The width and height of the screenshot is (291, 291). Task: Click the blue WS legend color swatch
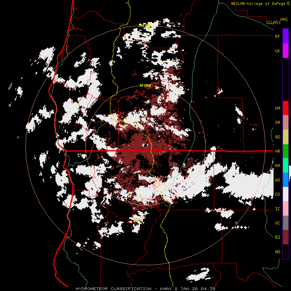tap(286, 180)
